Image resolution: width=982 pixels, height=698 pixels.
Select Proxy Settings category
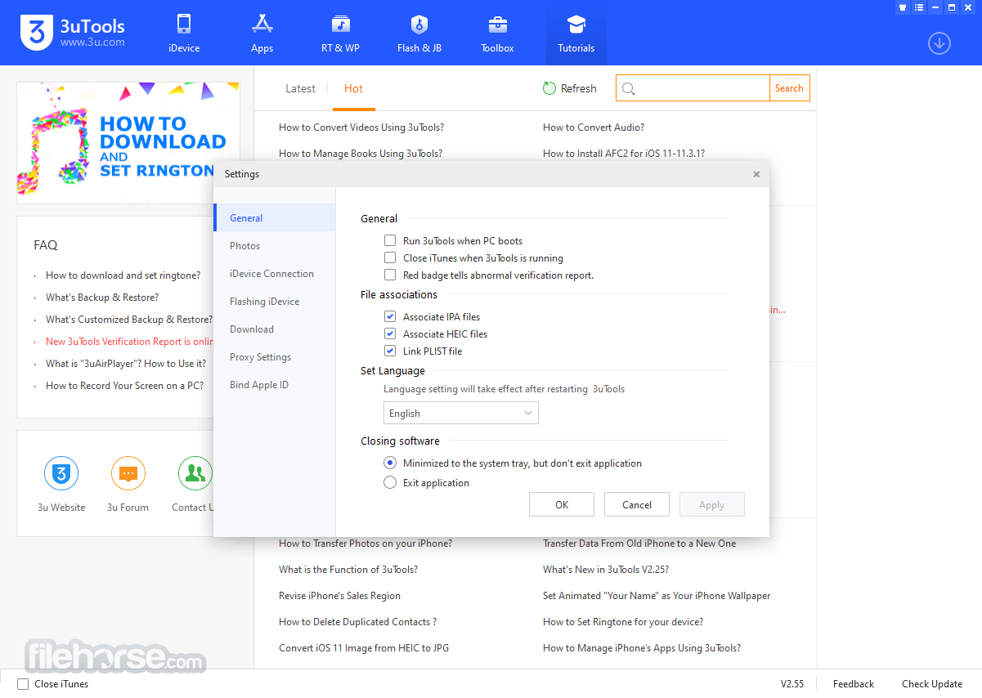pos(275,357)
